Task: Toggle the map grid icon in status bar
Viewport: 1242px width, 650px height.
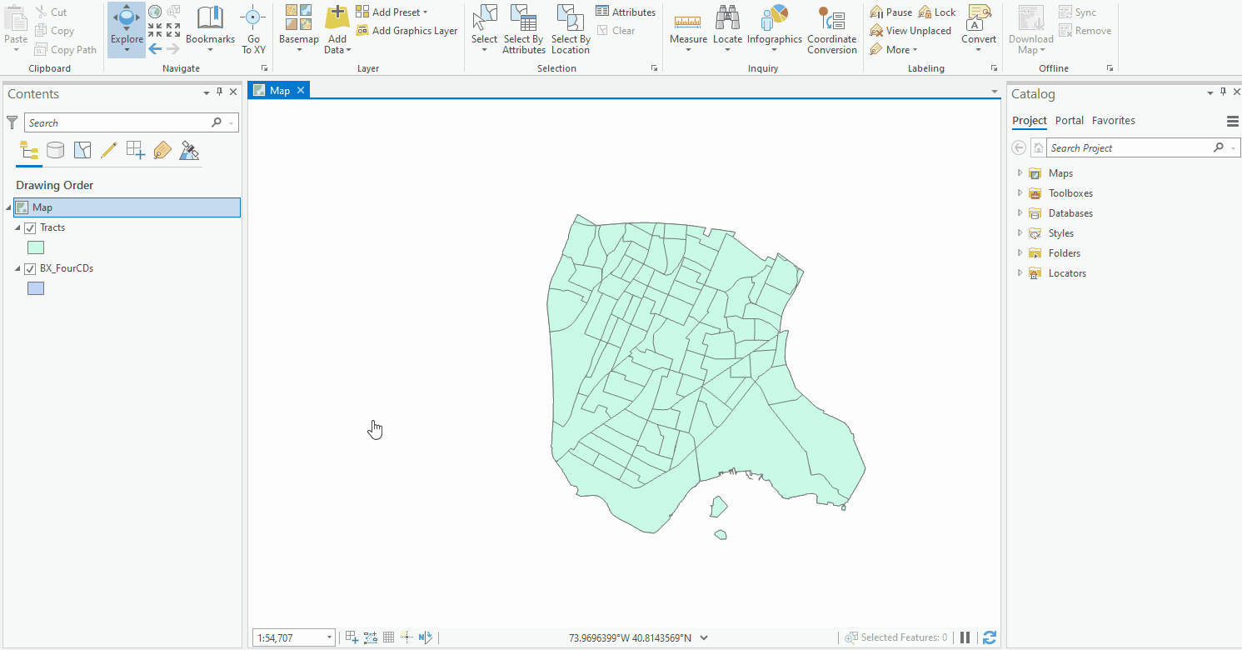Action: coord(388,637)
